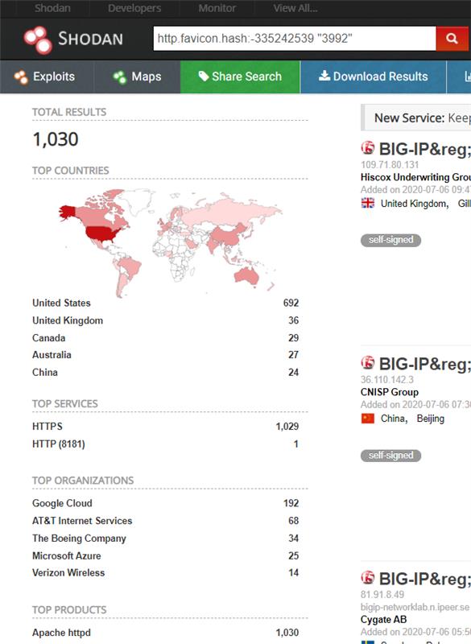Viewport: 471px width, 644px height.
Task: Open BIG-IP result for 36.110.142.3
Action: [424, 364]
